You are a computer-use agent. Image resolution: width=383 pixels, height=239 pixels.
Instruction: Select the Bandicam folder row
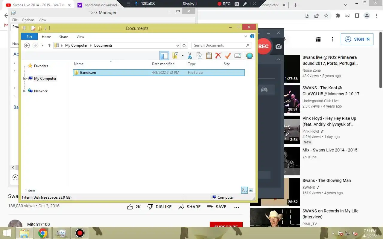tap(159, 73)
